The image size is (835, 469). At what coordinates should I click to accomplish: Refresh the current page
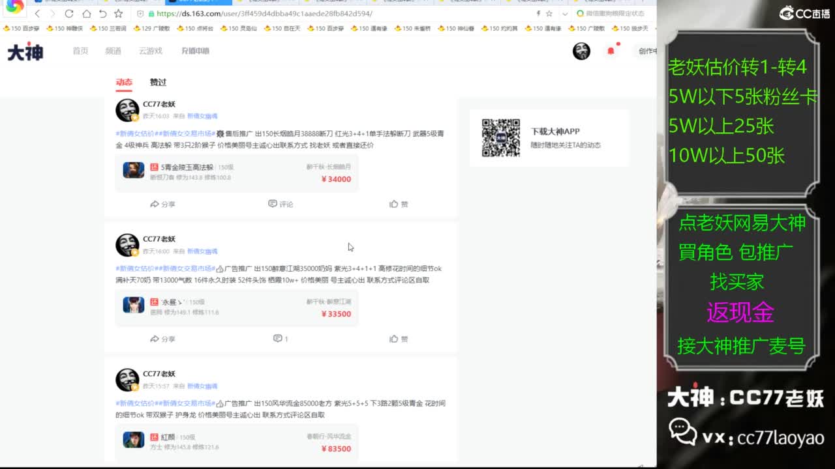pos(68,13)
